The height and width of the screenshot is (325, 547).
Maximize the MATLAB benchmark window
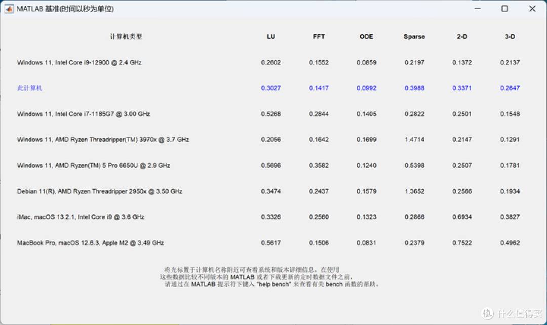click(504, 9)
